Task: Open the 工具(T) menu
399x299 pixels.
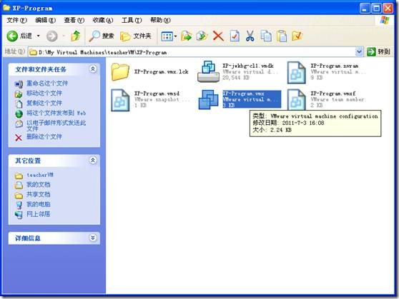Action: point(132,20)
